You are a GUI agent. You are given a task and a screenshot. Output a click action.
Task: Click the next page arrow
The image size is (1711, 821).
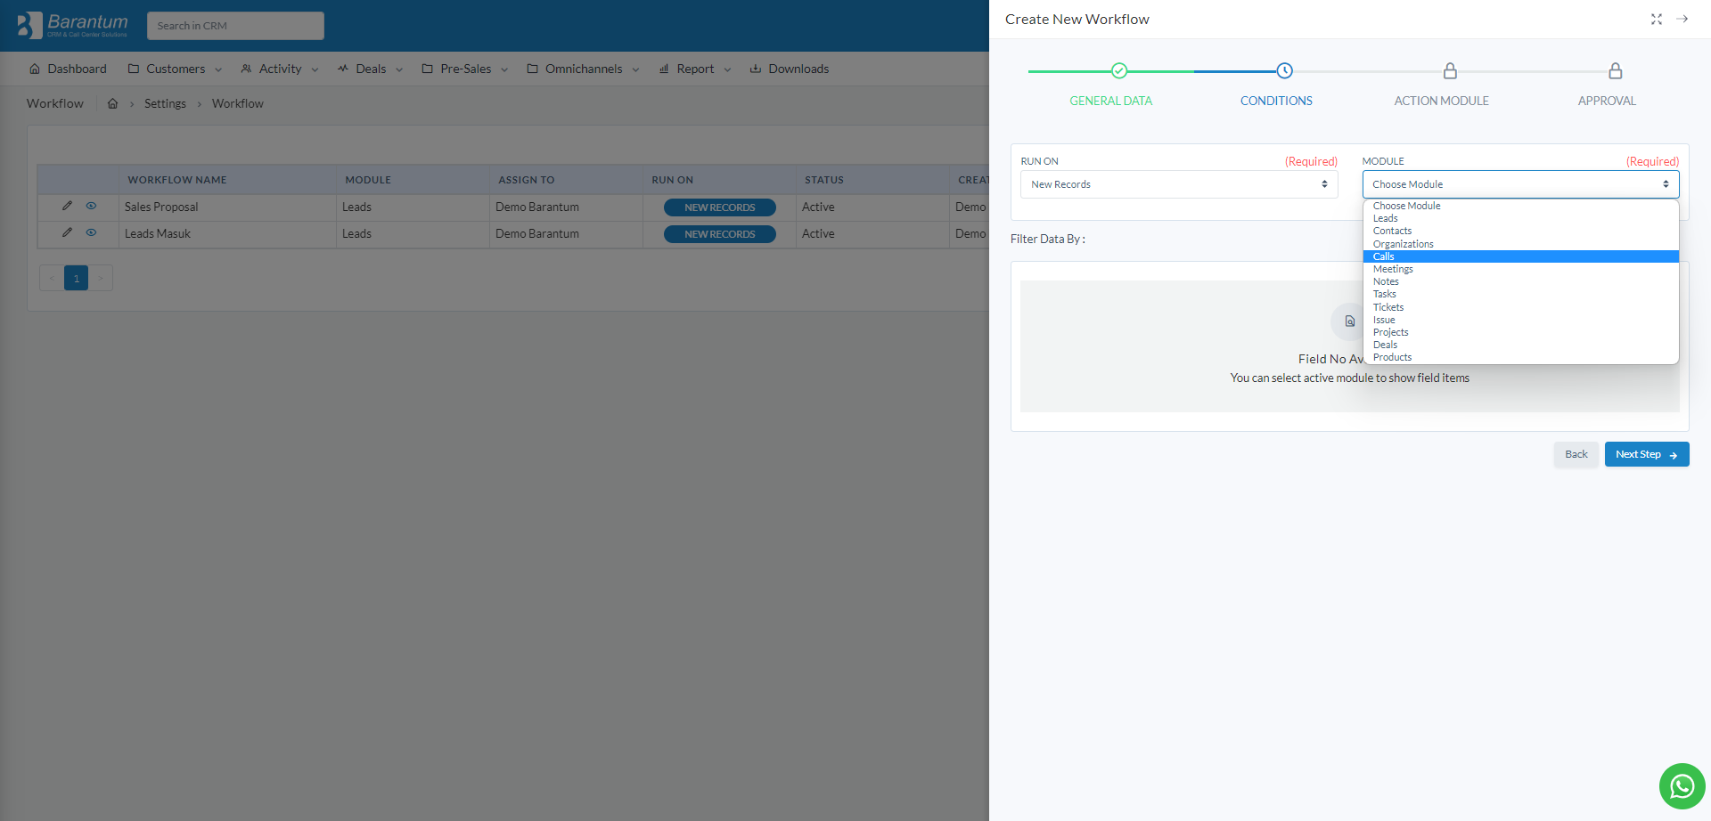pos(101,278)
